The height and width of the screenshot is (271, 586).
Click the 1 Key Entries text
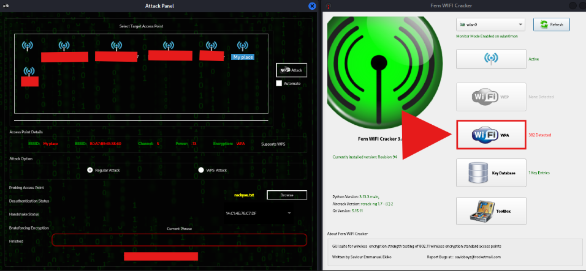539,173
